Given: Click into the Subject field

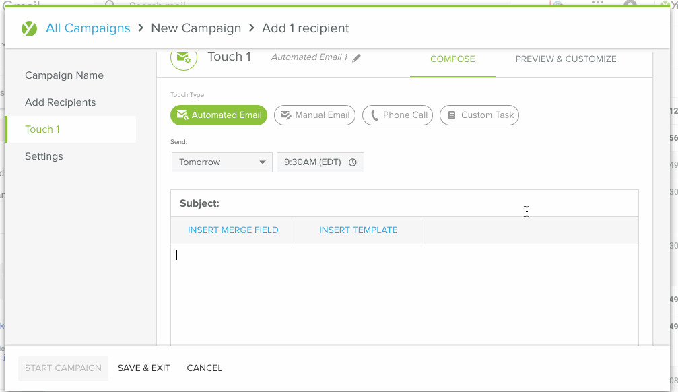Looking at the screenshot, I should 424,203.
